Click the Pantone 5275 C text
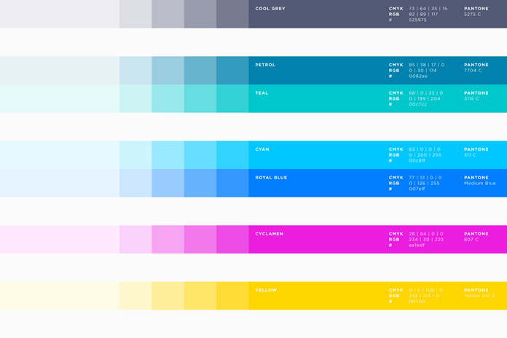 472,15
